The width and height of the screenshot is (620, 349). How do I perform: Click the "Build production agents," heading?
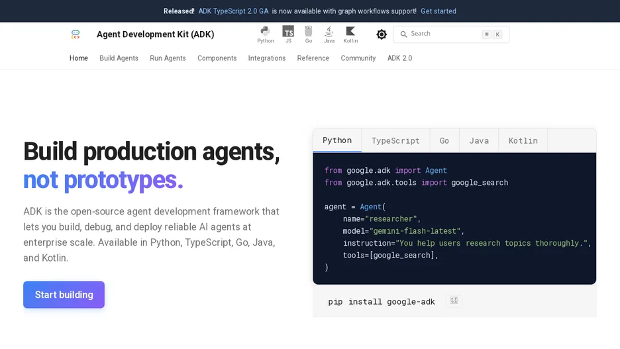(x=152, y=152)
